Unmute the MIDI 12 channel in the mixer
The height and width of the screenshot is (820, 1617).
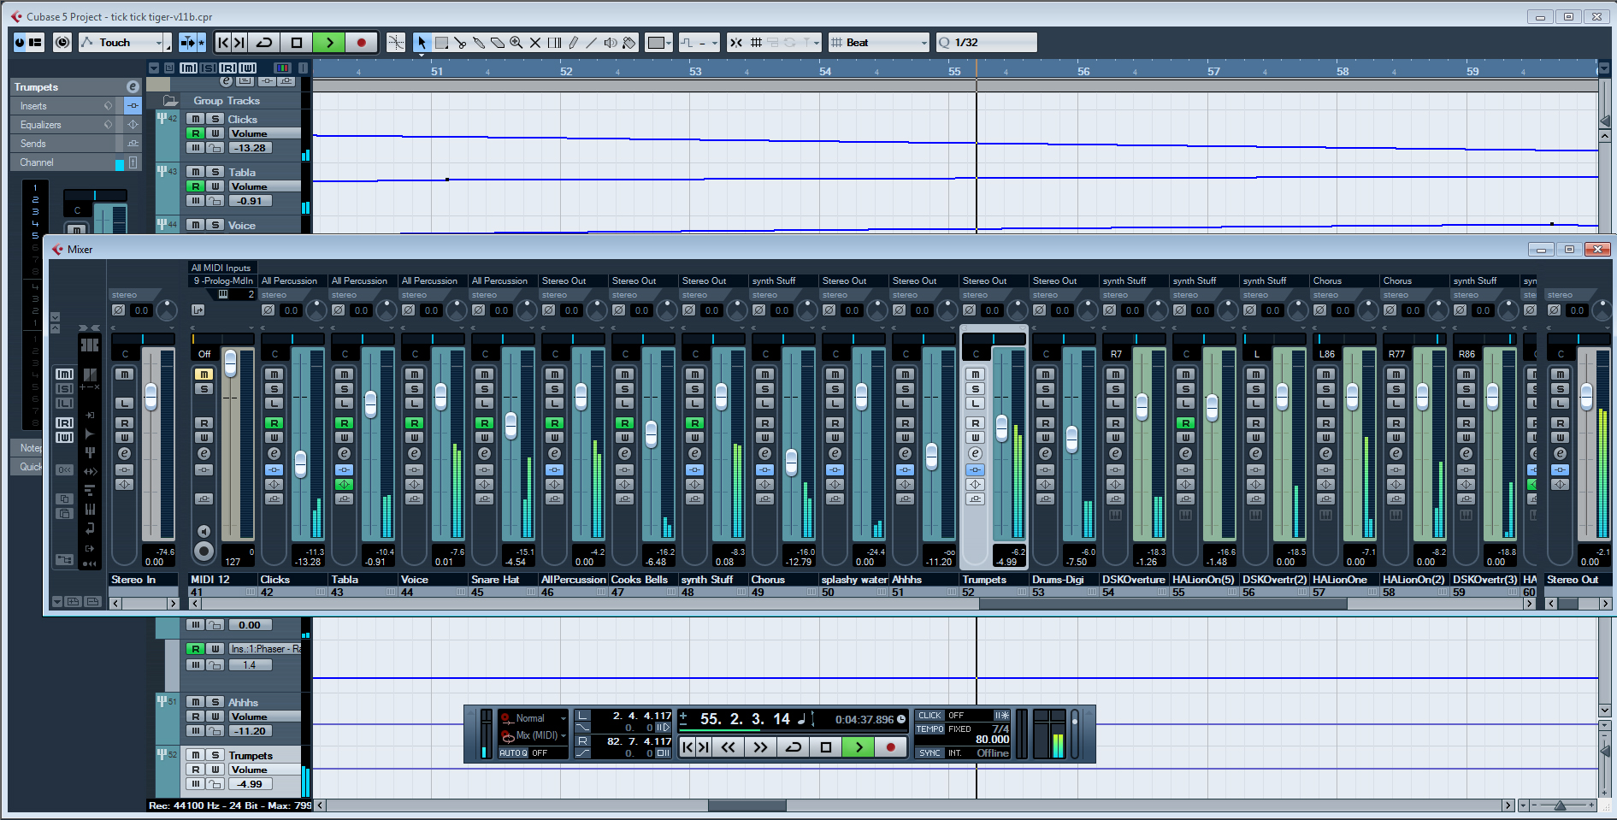pyautogui.click(x=204, y=374)
